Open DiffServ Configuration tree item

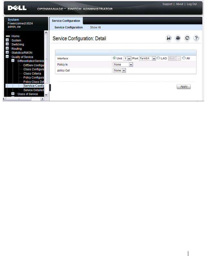(34, 65)
